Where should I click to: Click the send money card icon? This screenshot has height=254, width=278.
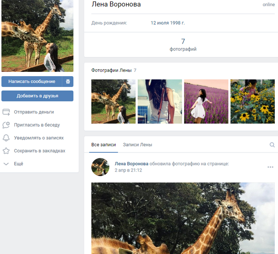pyautogui.click(x=6, y=112)
